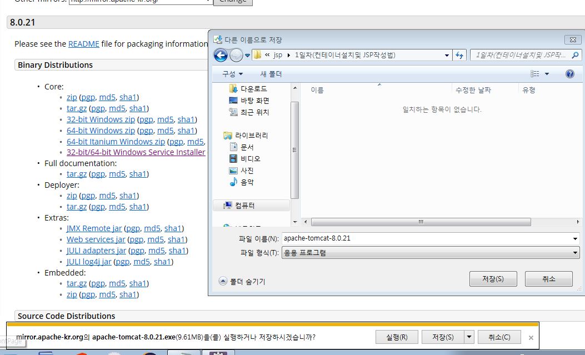Viewport: 585px width, 355px height.
Task: Close the 다른 이름으로 저장 dialog
Action: tap(573, 39)
